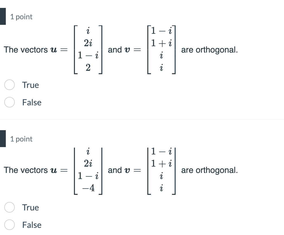Viewport: 284px width, 235px height.
Task: Select False for the second orthogonality question
Action: coord(9,225)
